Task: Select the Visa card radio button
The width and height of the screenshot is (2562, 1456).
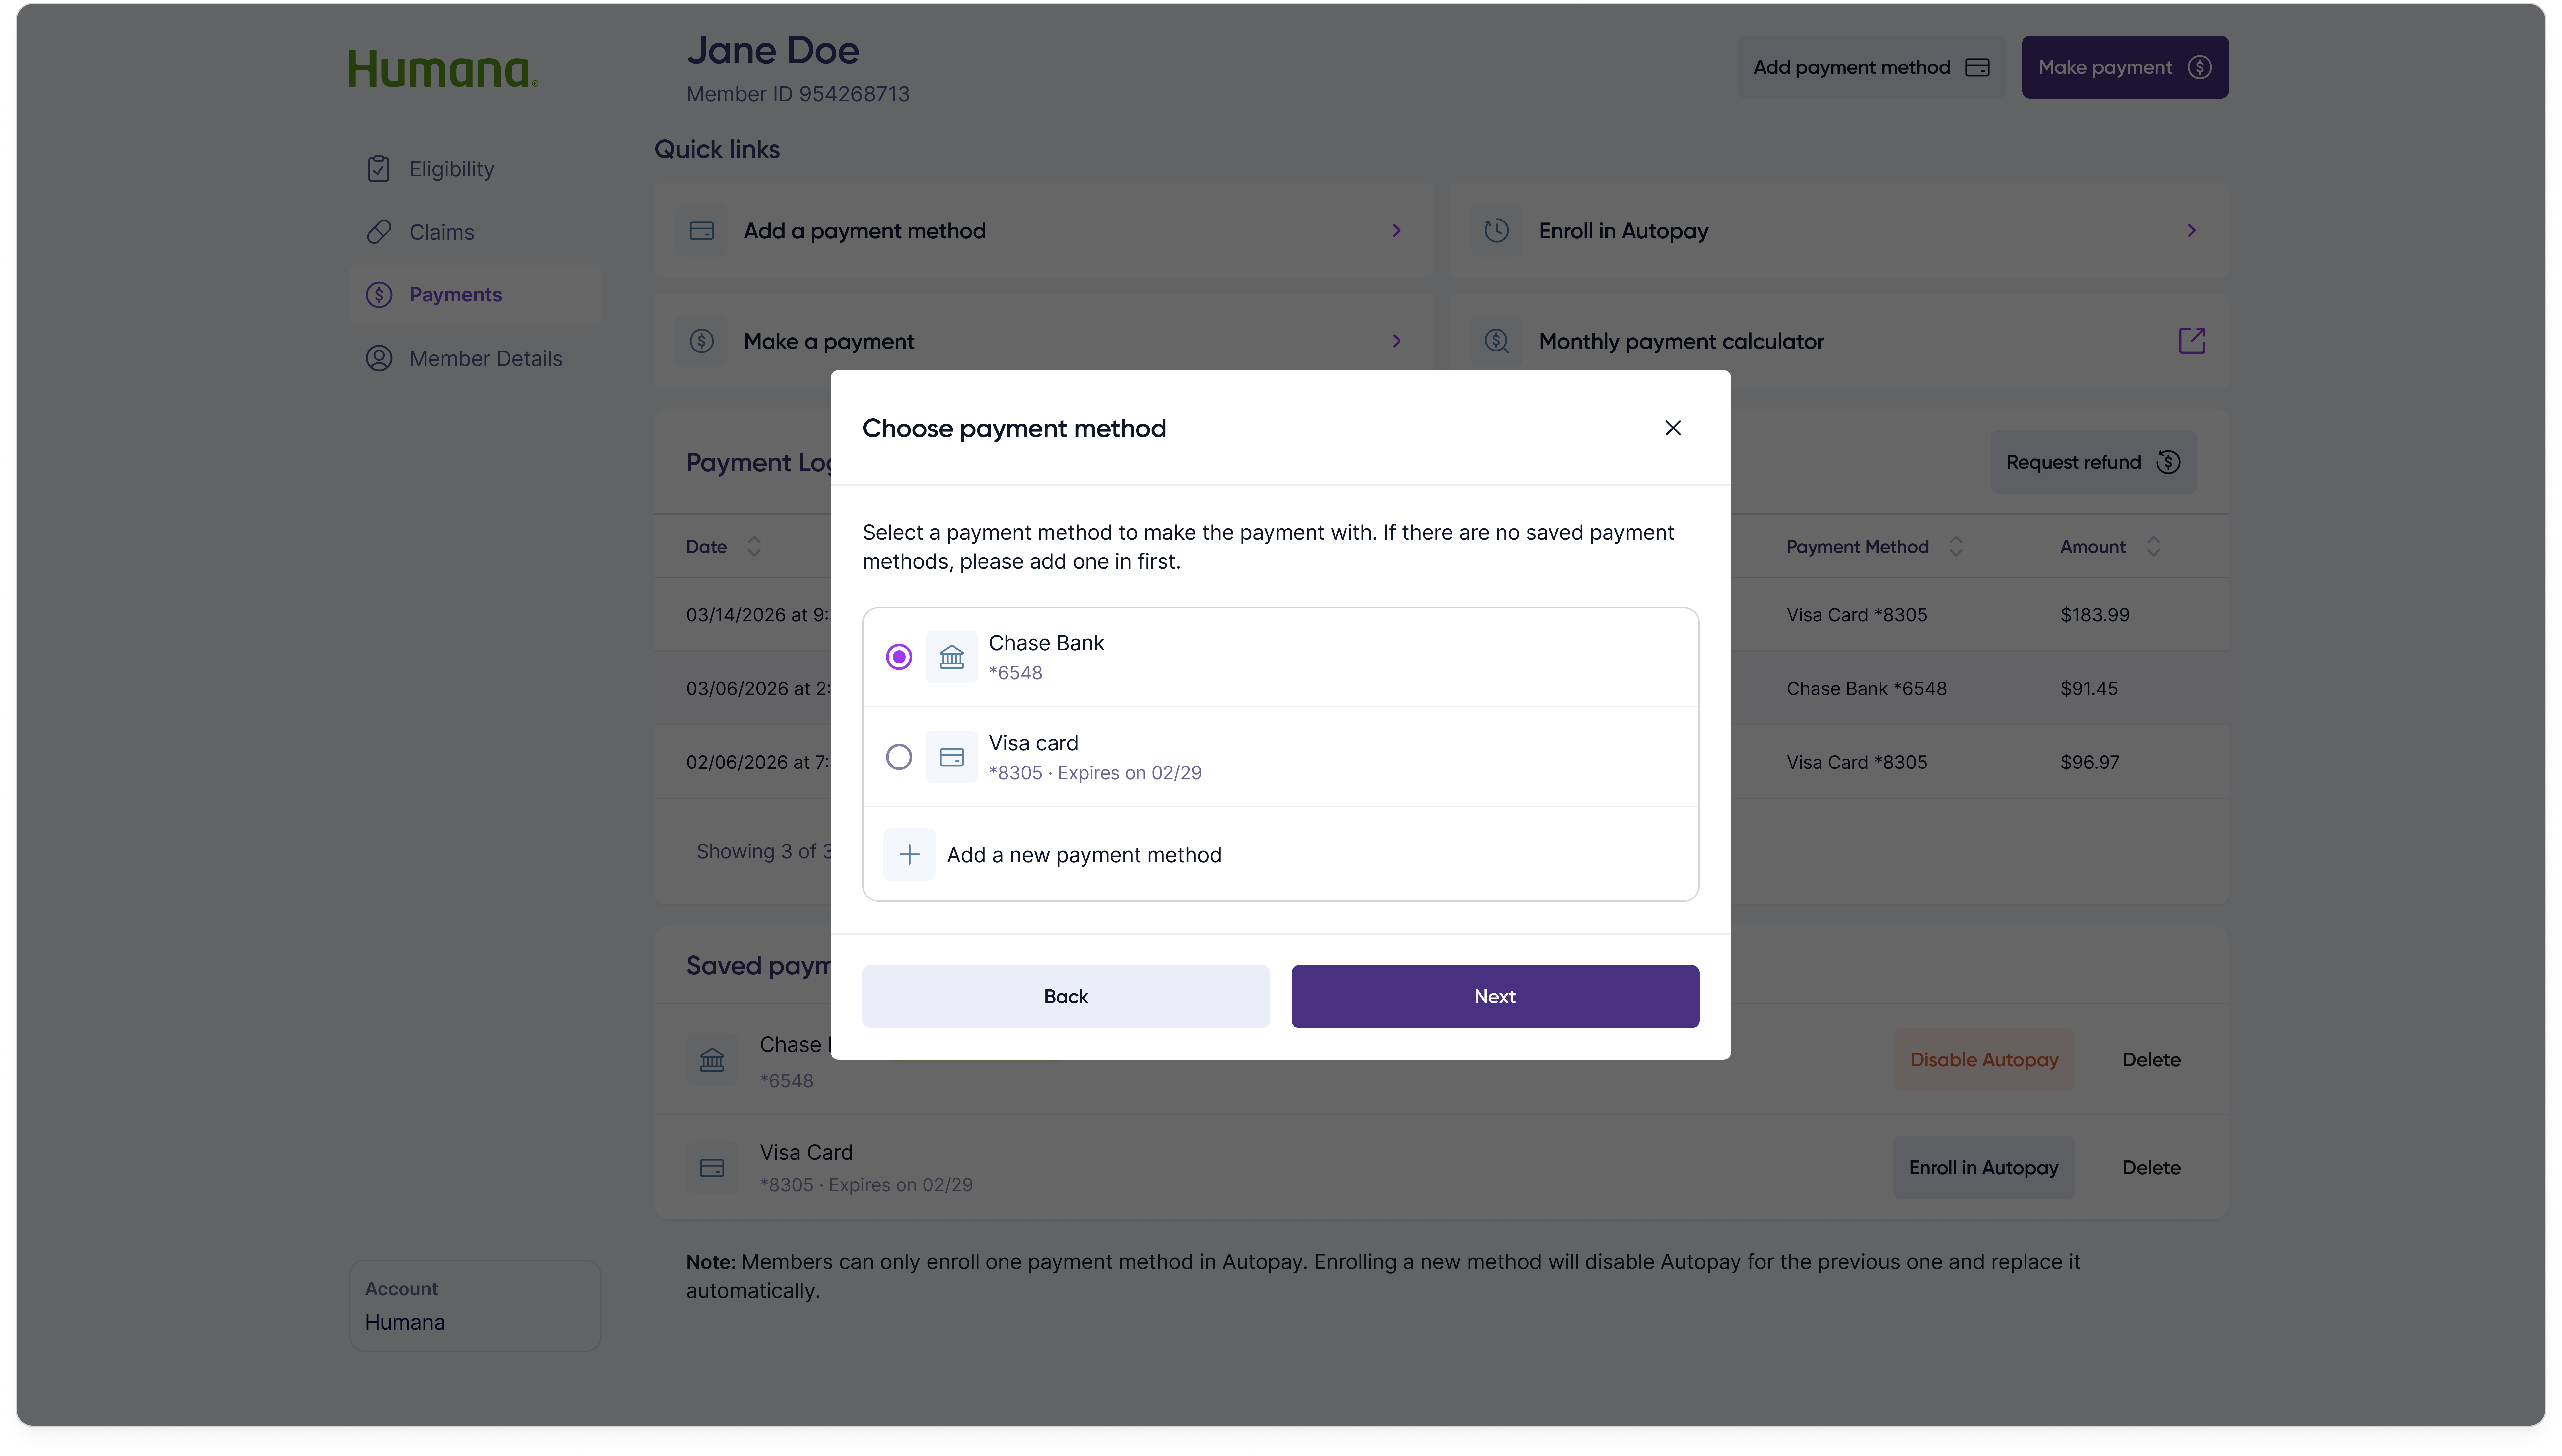Action: pyautogui.click(x=898, y=757)
